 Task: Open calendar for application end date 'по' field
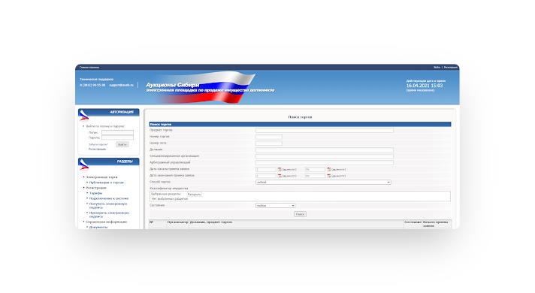[x=328, y=176]
